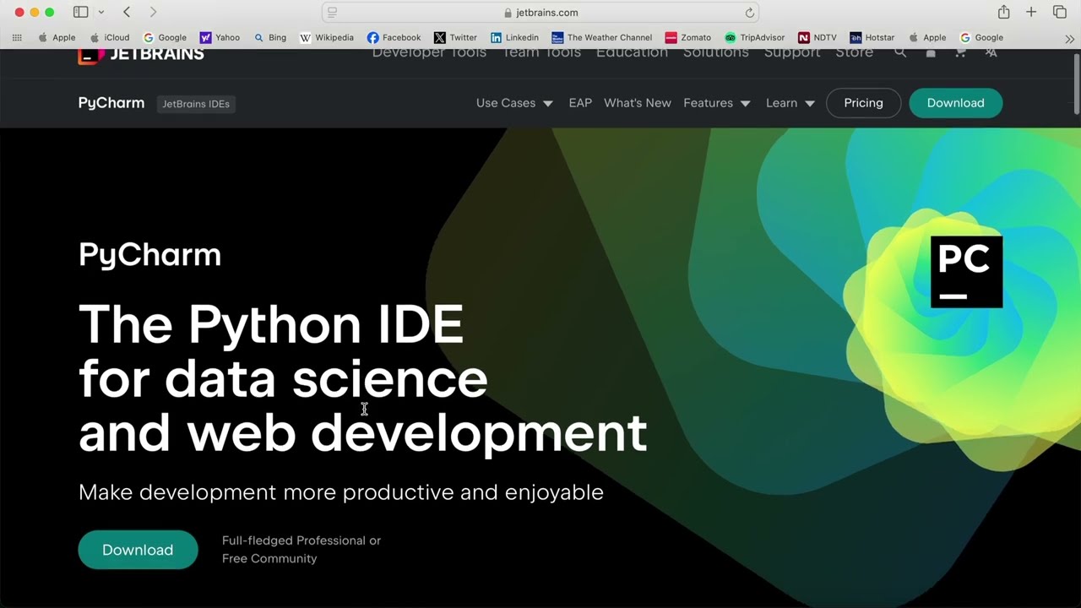Click the JetBrains logo in the header
The width and height of the screenshot is (1081, 608).
pyautogui.click(x=141, y=55)
